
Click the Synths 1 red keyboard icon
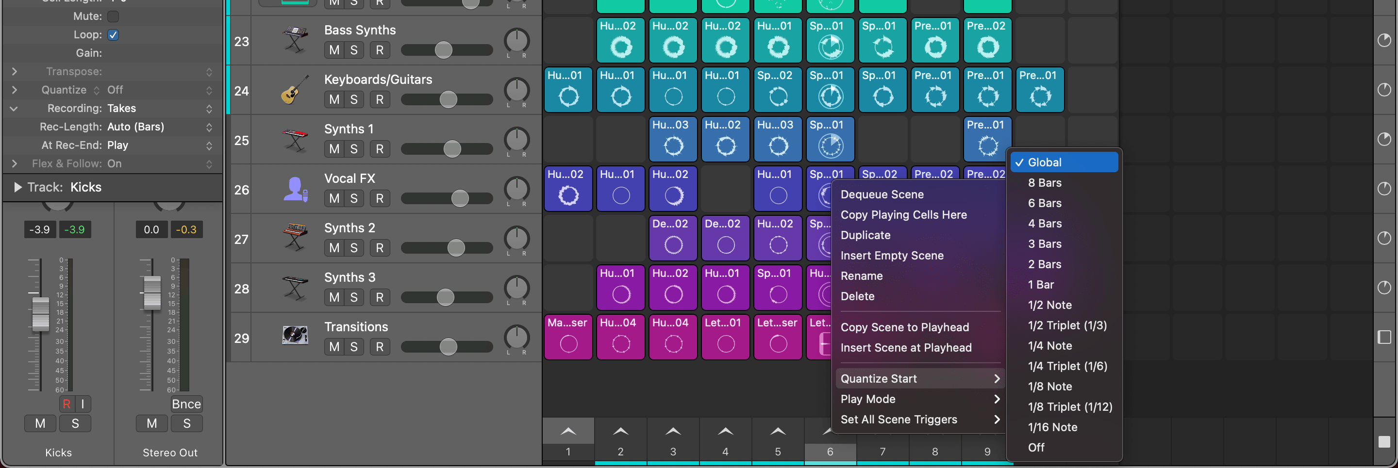(x=294, y=139)
